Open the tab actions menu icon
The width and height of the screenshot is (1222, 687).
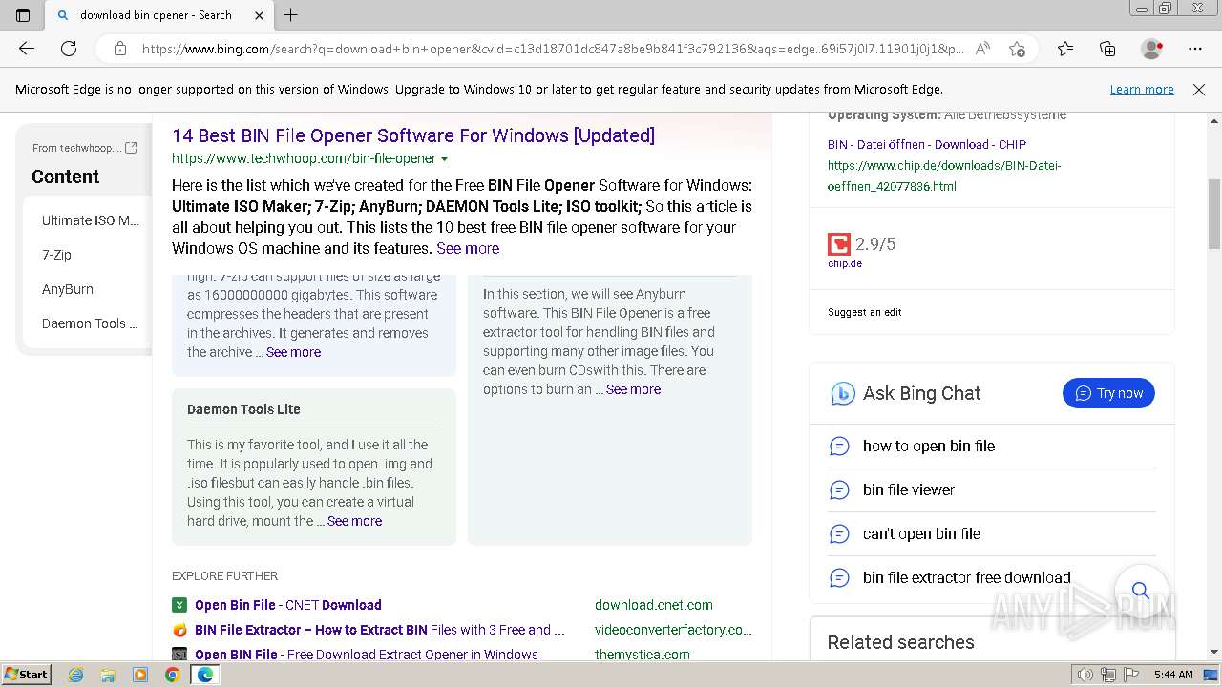pos(23,15)
